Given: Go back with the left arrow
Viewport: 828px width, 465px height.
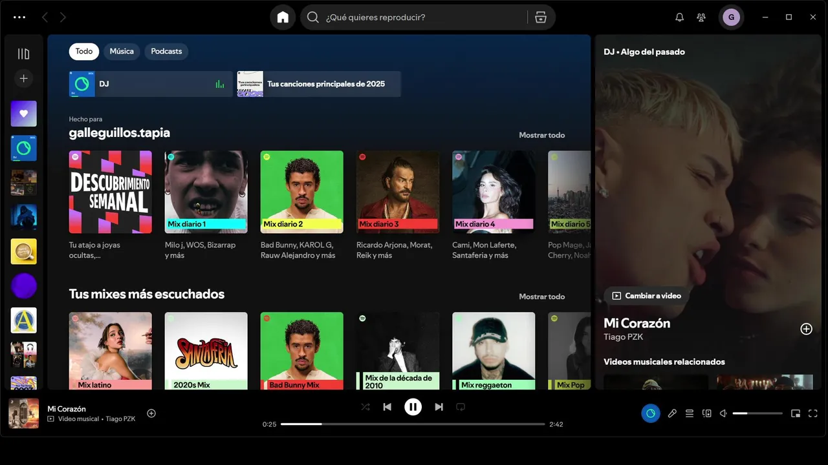Looking at the screenshot, I should 45,17.
